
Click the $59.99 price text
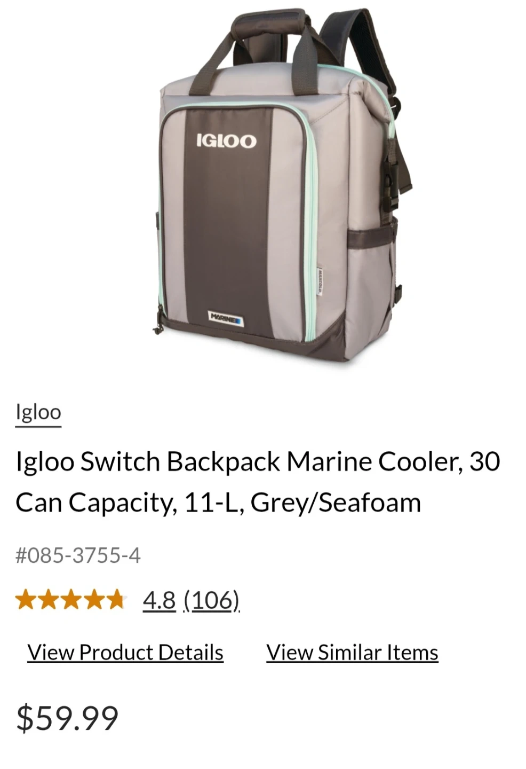(x=67, y=718)
